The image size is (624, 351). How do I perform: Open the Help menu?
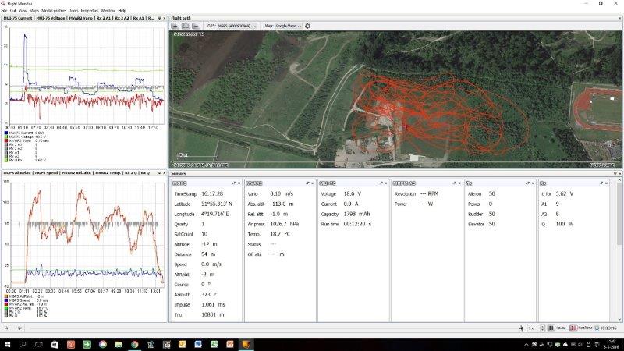coord(122,11)
